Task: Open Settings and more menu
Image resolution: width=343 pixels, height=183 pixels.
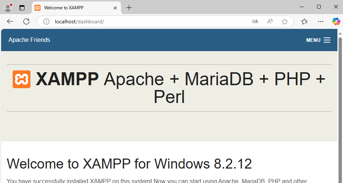Action: 321,21
